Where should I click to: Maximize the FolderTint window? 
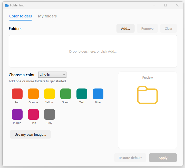click(165, 5)
